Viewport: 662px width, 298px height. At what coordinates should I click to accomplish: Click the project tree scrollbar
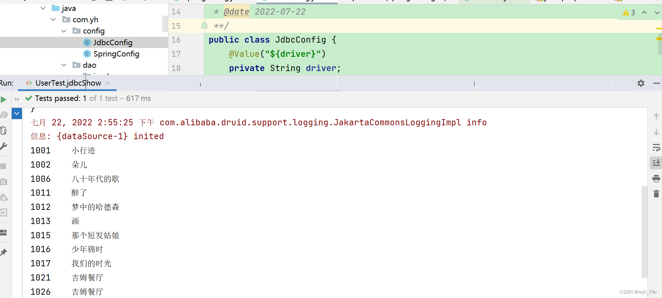165,24
